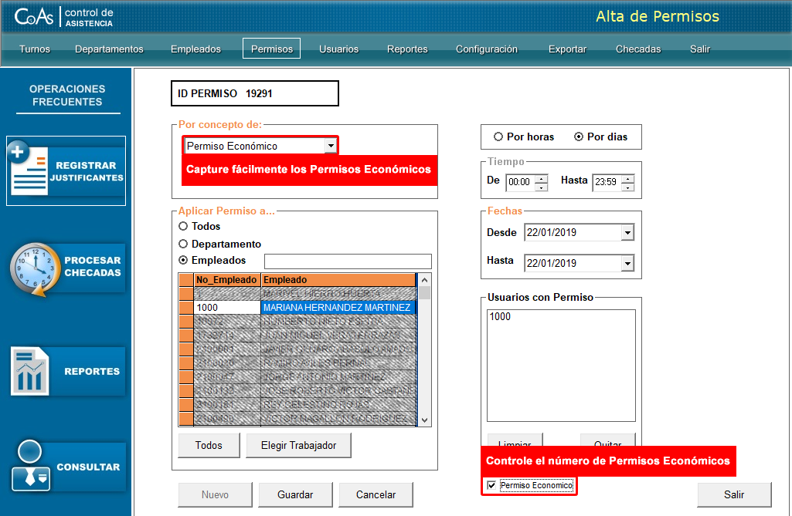Open the Hasta date dropdown
The image size is (792, 516).
pos(627,264)
